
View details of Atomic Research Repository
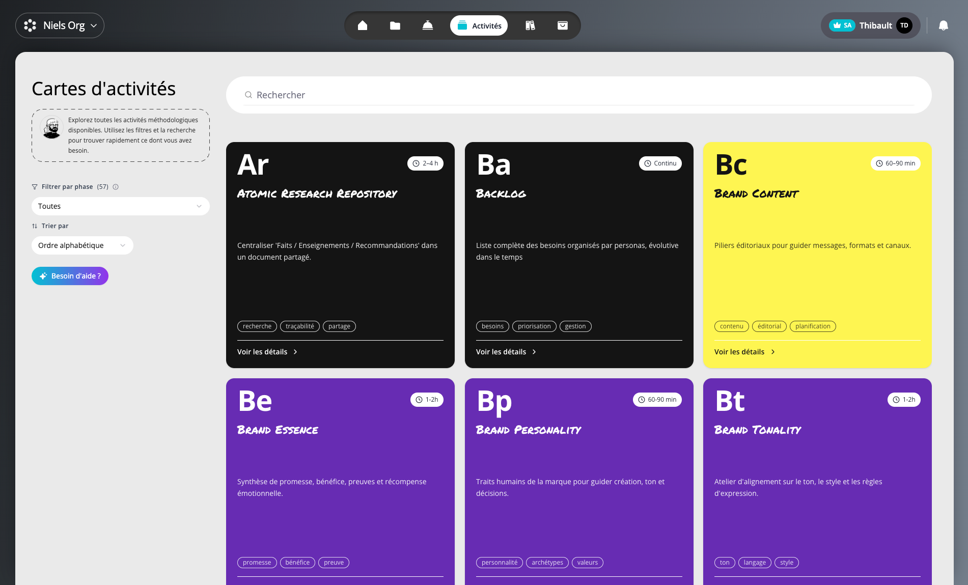[267, 352]
